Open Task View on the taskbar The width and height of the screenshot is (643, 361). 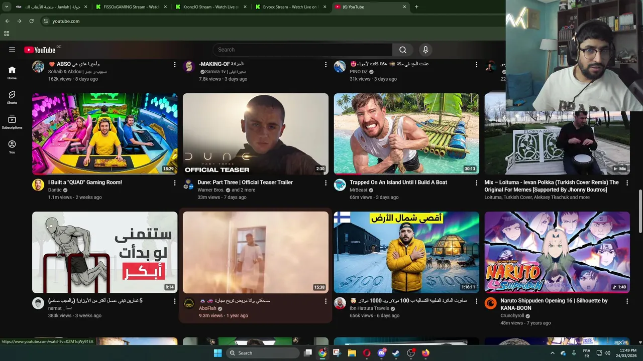(308, 353)
